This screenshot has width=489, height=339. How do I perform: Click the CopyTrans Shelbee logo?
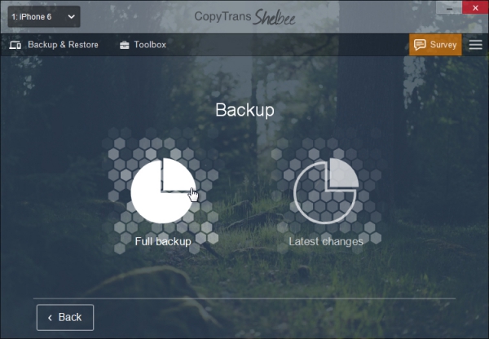pos(244,16)
